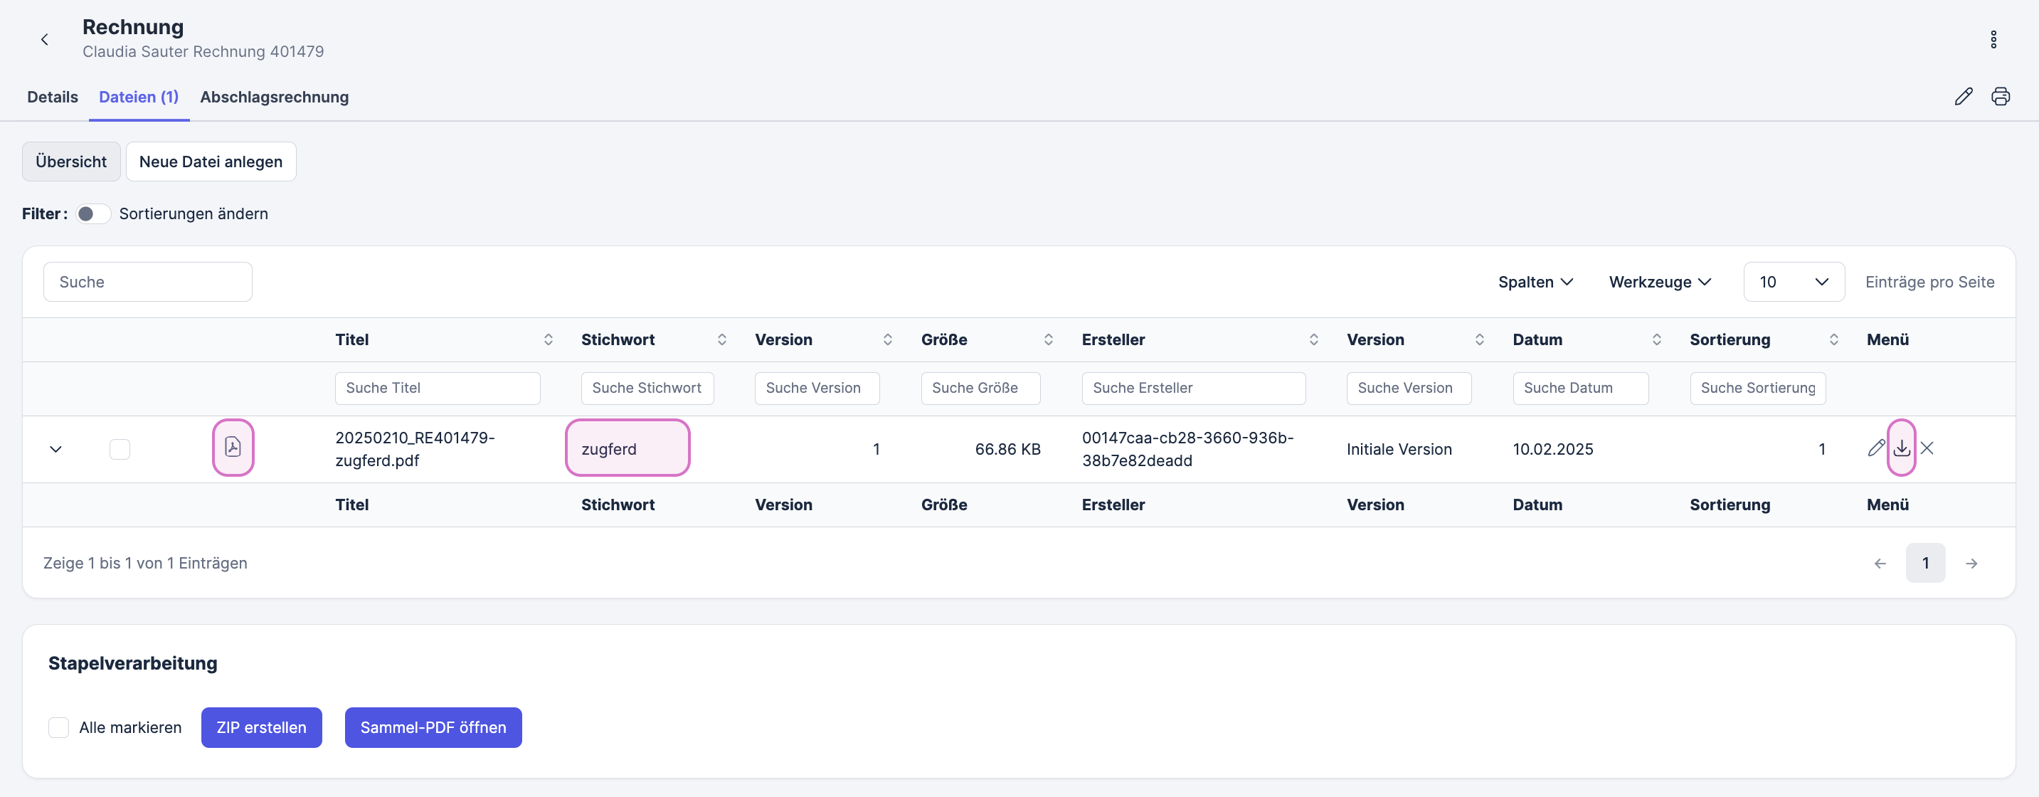Open the three-dot options menu
The width and height of the screenshot is (2039, 797).
[x=1993, y=40]
